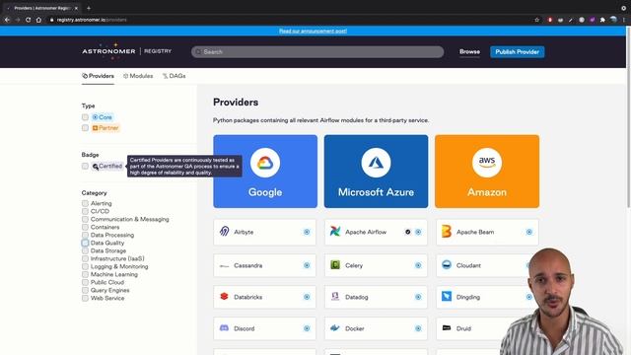This screenshot has width=631, height=355.
Task: Click the Docker whale icon
Action: pos(335,328)
